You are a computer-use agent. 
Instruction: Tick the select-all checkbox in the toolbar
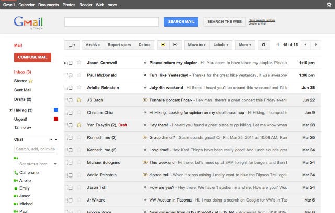pos(70,45)
